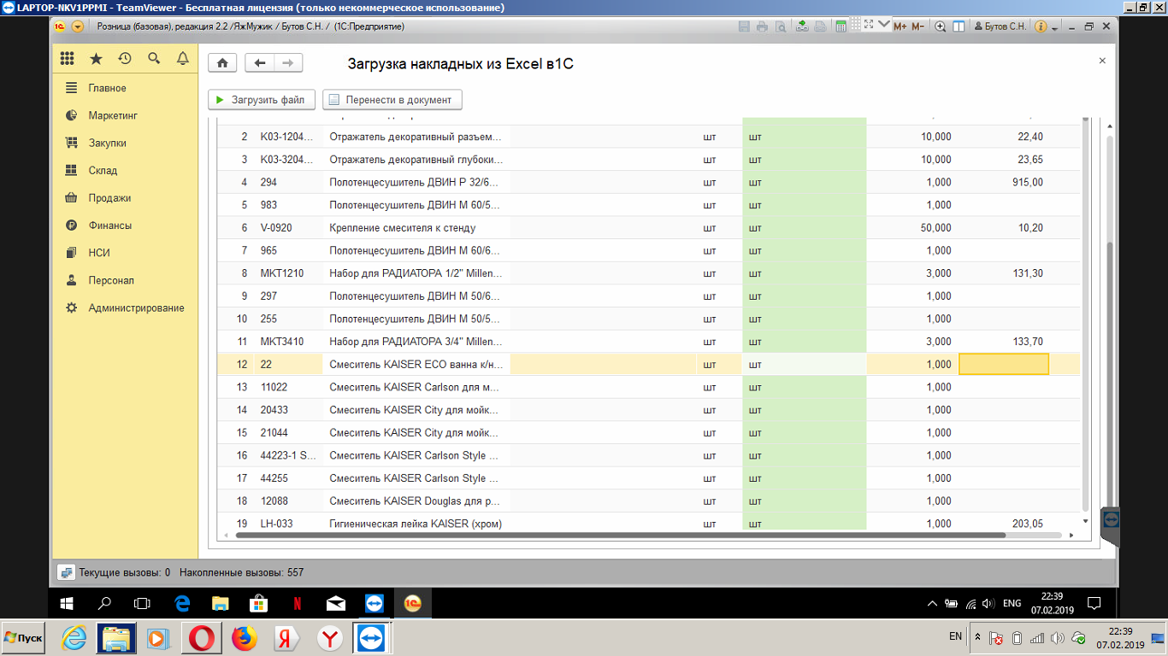The height and width of the screenshot is (656, 1168).
Task: Expand the small arrow next to info icon
Action: [x=1054, y=27]
